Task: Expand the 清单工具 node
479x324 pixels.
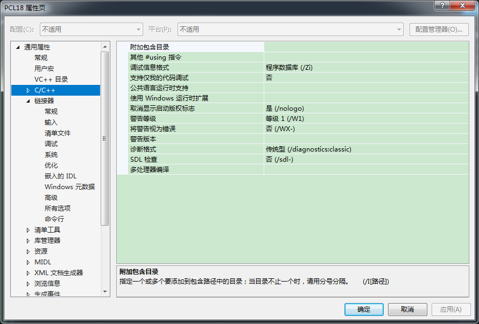Action: (28, 230)
